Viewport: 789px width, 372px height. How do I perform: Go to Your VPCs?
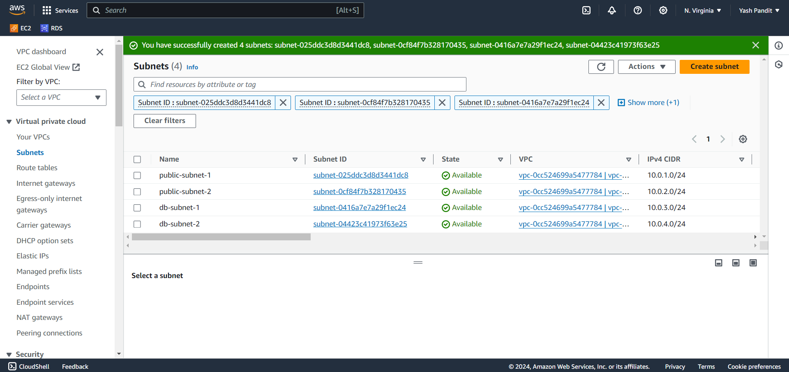point(33,137)
